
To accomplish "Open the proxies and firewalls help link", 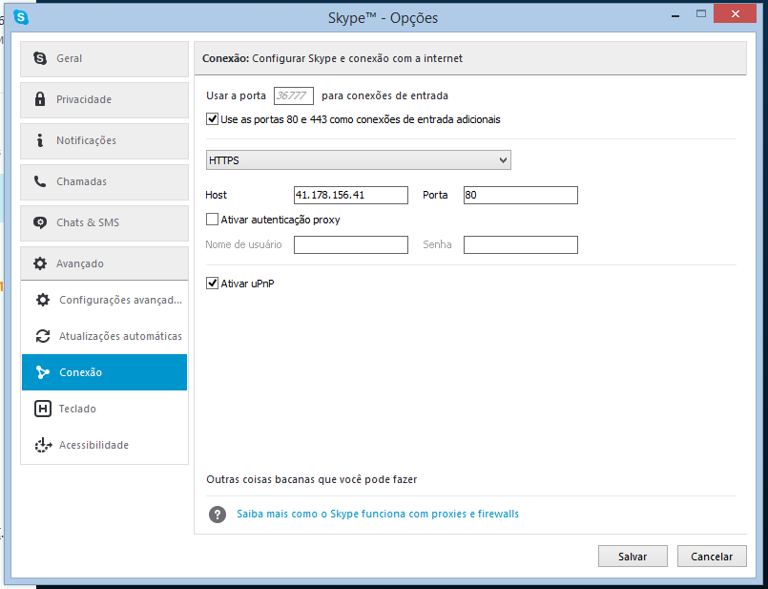I will (x=378, y=514).
